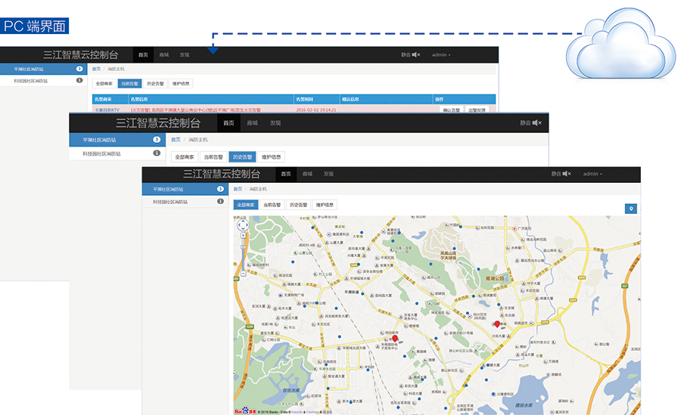
Task: Open 商城 in the map window's top navigation
Action: click(x=307, y=174)
